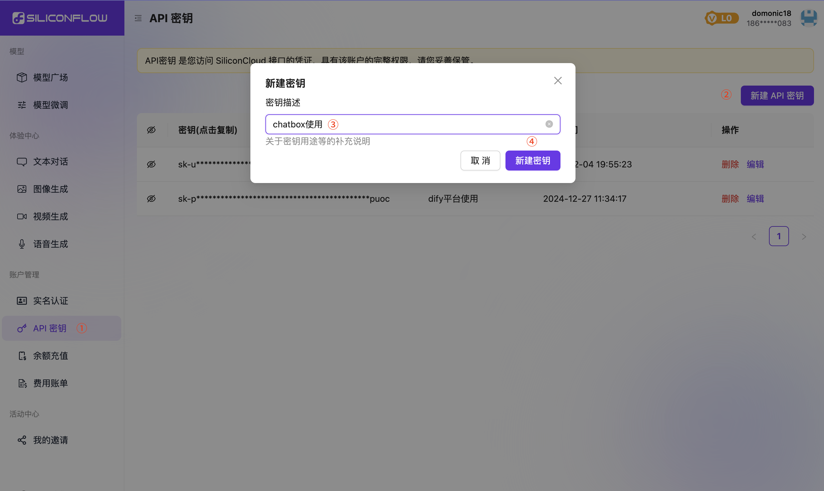Image resolution: width=824 pixels, height=491 pixels.
Task: Go to 文本对话 chat page
Action: [x=50, y=161]
